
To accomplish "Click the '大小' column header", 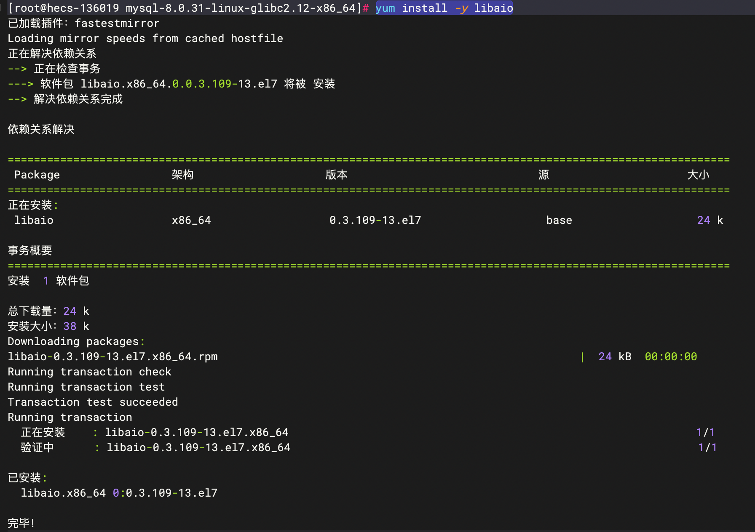I will (698, 175).
